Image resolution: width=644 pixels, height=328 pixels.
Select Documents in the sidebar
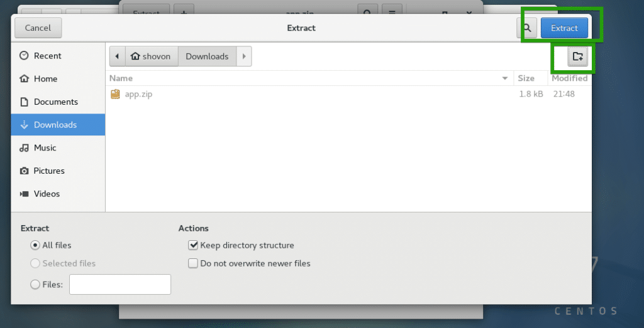pos(55,102)
